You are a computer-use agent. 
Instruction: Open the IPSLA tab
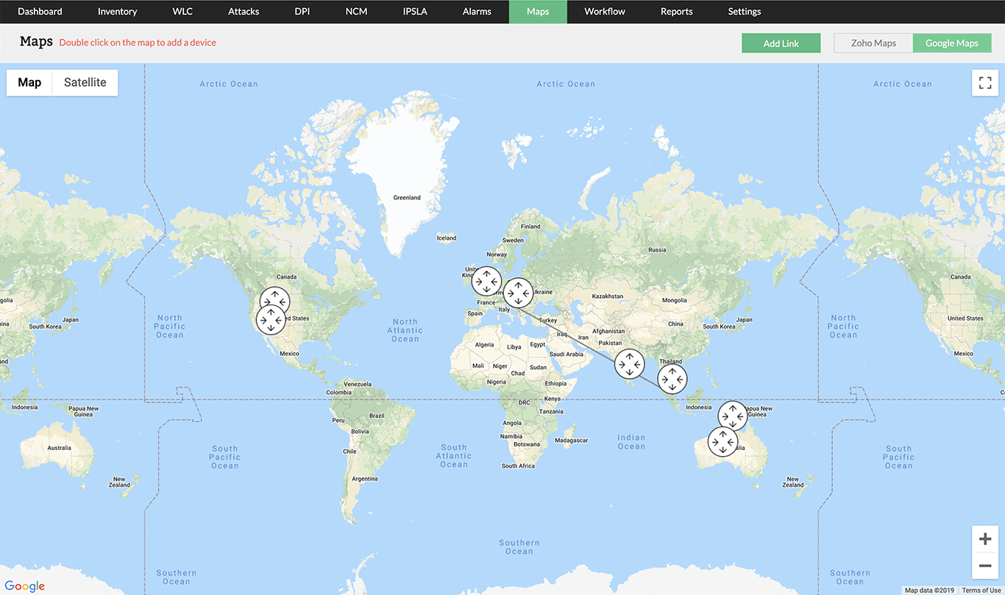[415, 12]
